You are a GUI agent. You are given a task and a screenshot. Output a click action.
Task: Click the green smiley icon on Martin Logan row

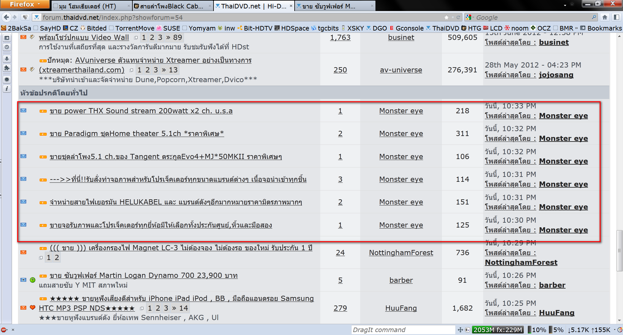(x=32, y=280)
